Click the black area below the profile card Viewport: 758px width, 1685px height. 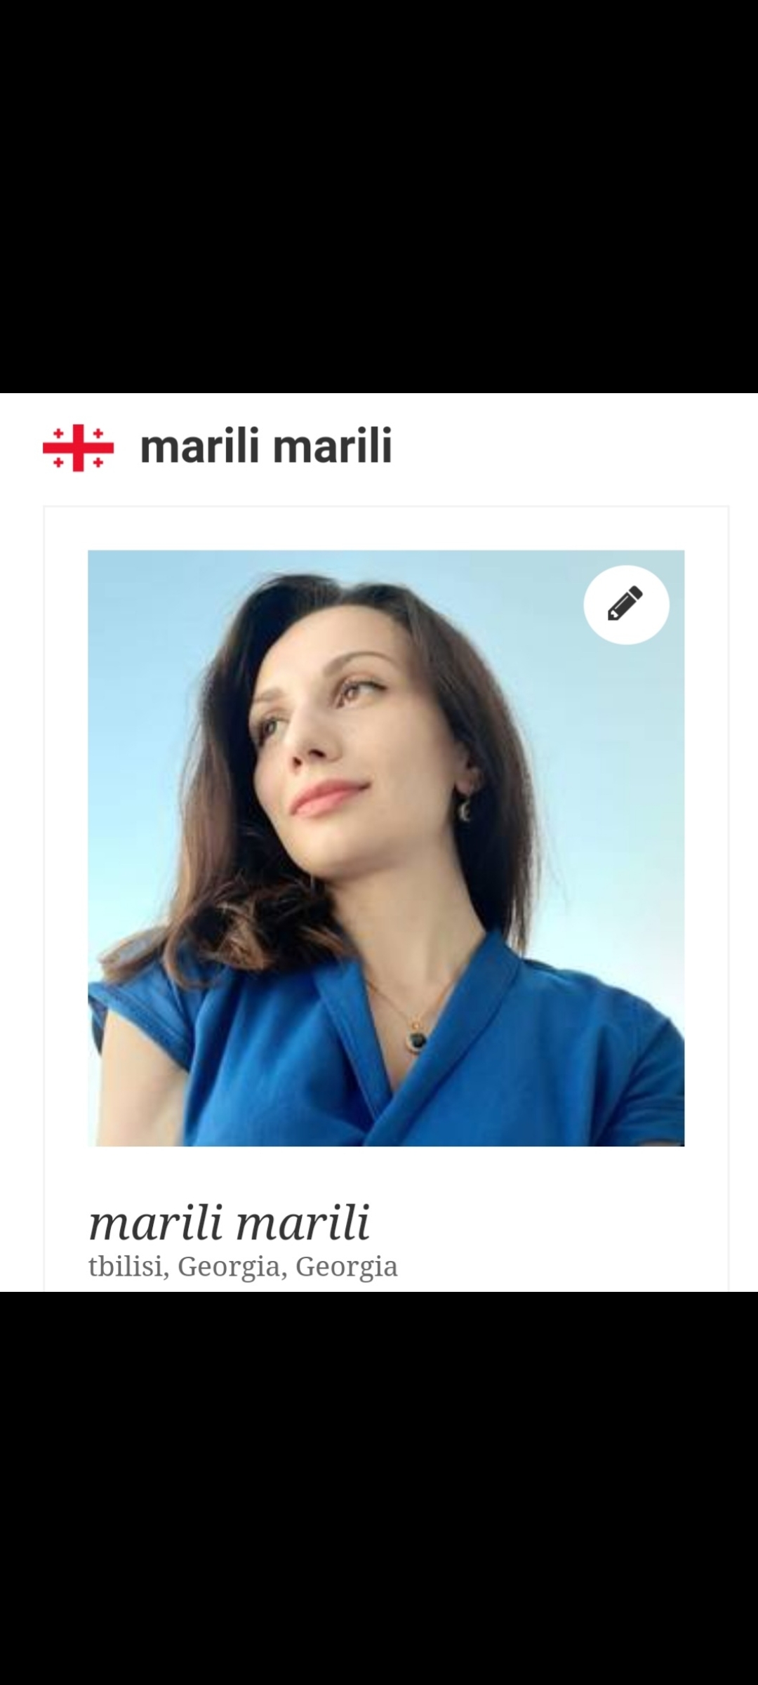(379, 1488)
